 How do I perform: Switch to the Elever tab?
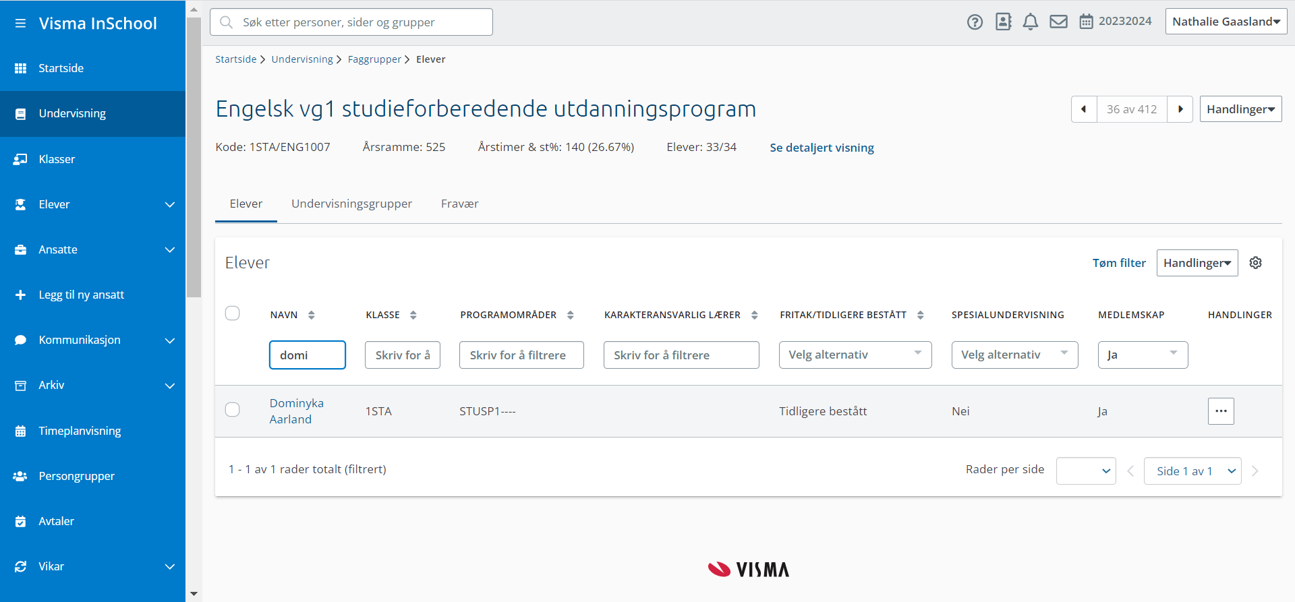(x=246, y=204)
